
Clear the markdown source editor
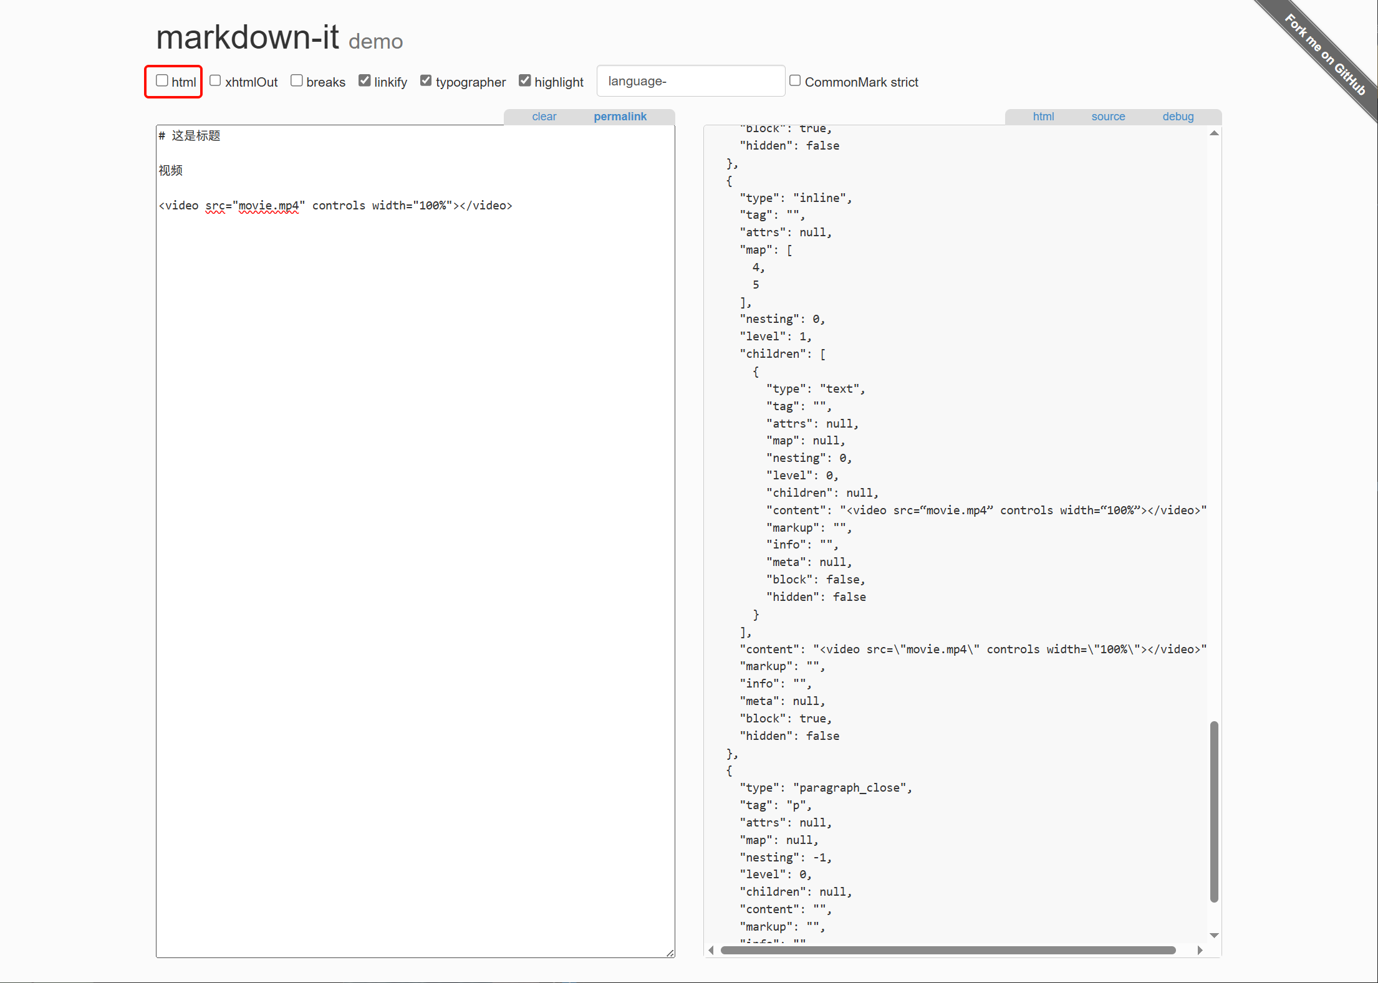coord(544,117)
